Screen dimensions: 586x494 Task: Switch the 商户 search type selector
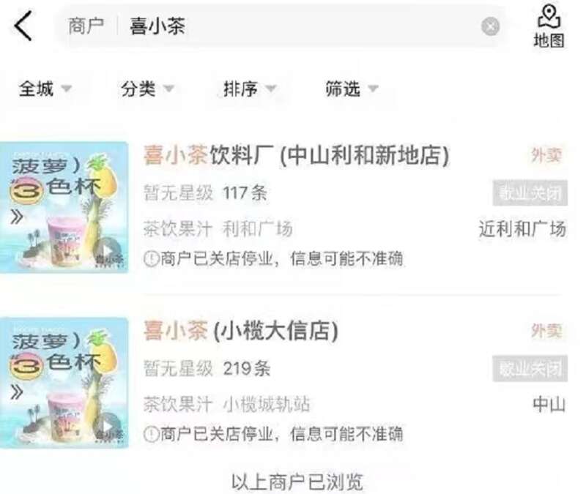(86, 26)
